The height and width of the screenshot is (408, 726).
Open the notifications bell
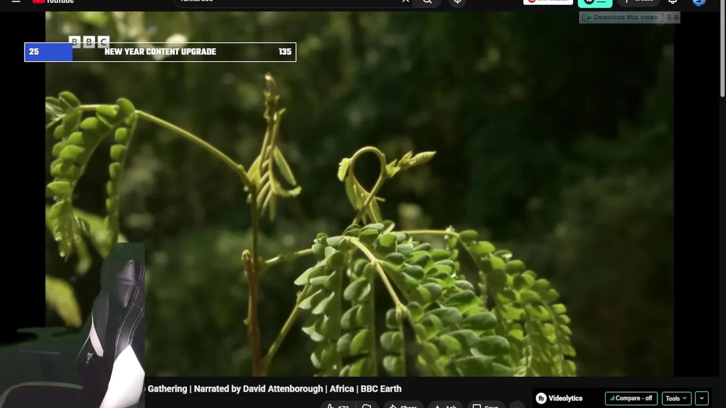(673, 2)
